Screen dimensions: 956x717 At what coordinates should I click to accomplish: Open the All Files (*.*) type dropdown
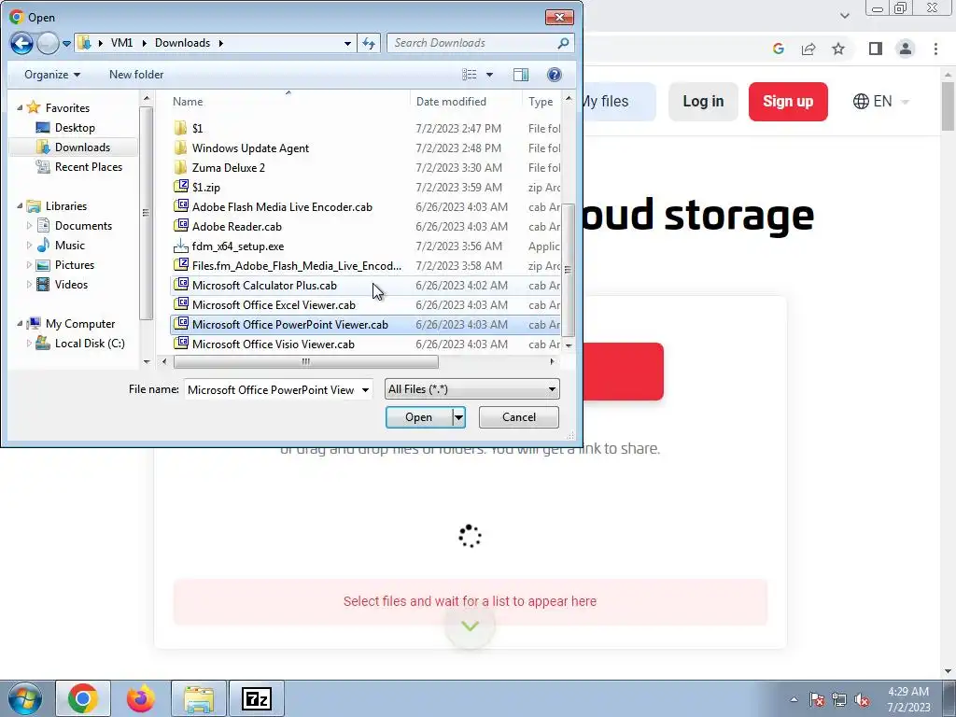point(471,389)
